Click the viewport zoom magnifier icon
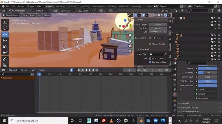 (130, 35)
